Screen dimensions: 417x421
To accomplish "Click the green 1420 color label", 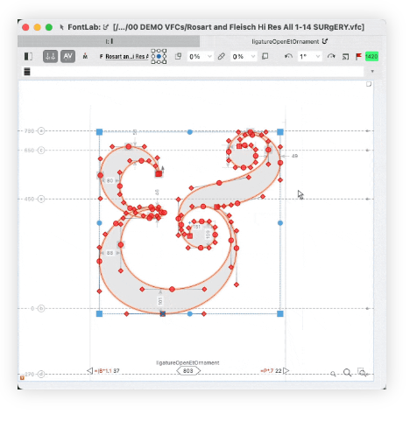I will point(371,56).
